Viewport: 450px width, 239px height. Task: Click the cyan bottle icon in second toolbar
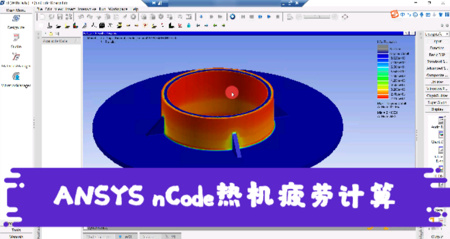[x=189, y=26]
